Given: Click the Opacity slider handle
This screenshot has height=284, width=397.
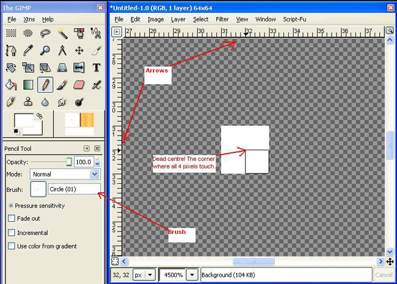Looking at the screenshot, I should point(69,161).
